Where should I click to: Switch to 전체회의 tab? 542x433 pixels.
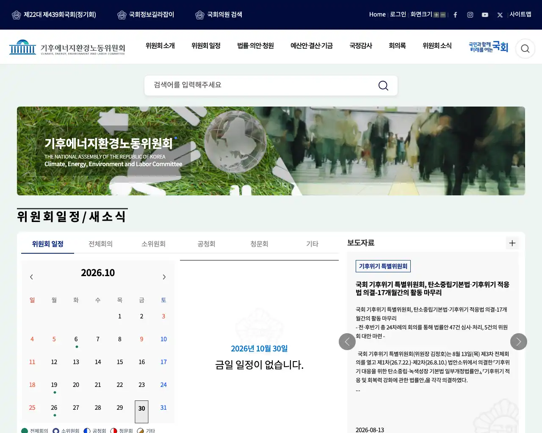click(x=100, y=244)
